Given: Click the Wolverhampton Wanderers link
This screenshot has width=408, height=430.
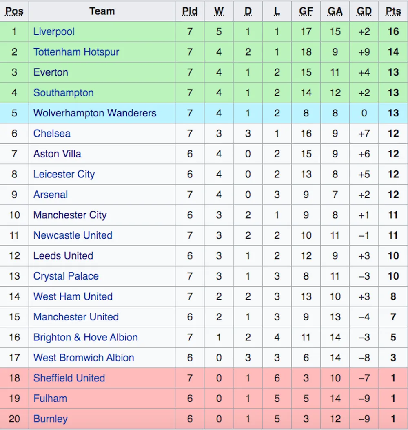Looking at the screenshot, I should (95, 113).
